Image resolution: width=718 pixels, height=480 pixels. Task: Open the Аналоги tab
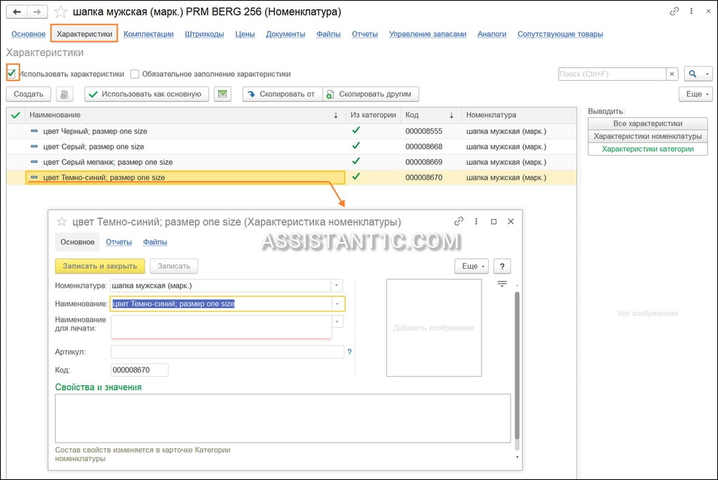click(492, 34)
